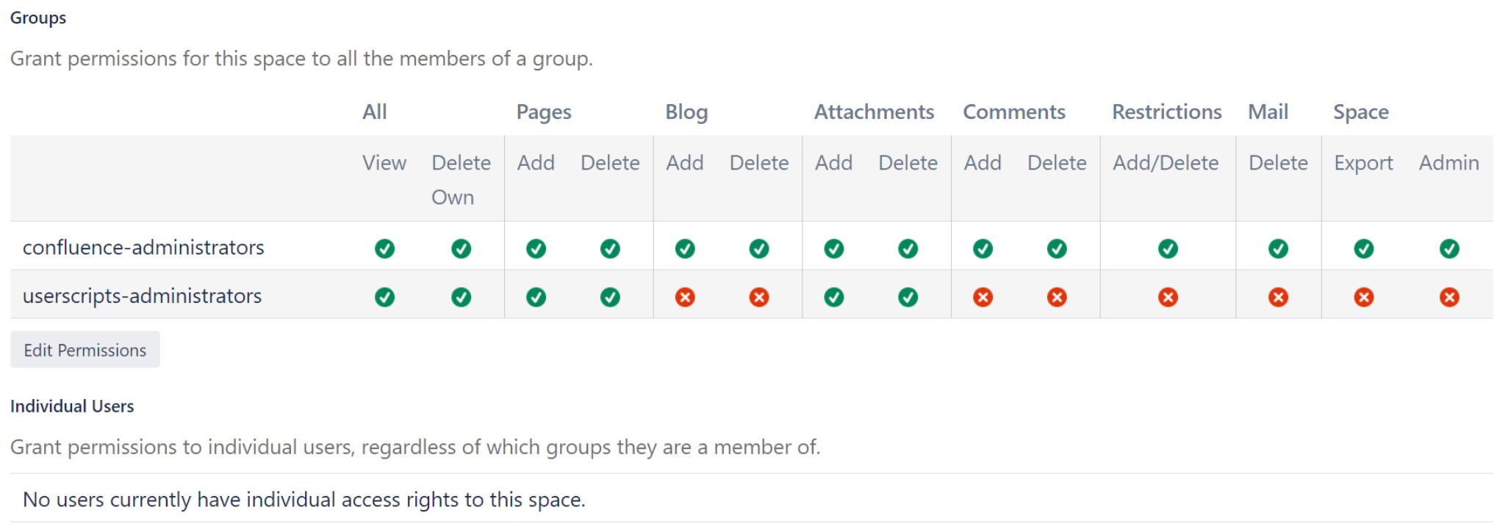Click the Blog Add red cross for userscripts-administrators
The image size is (1508, 532).
tap(685, 296)
